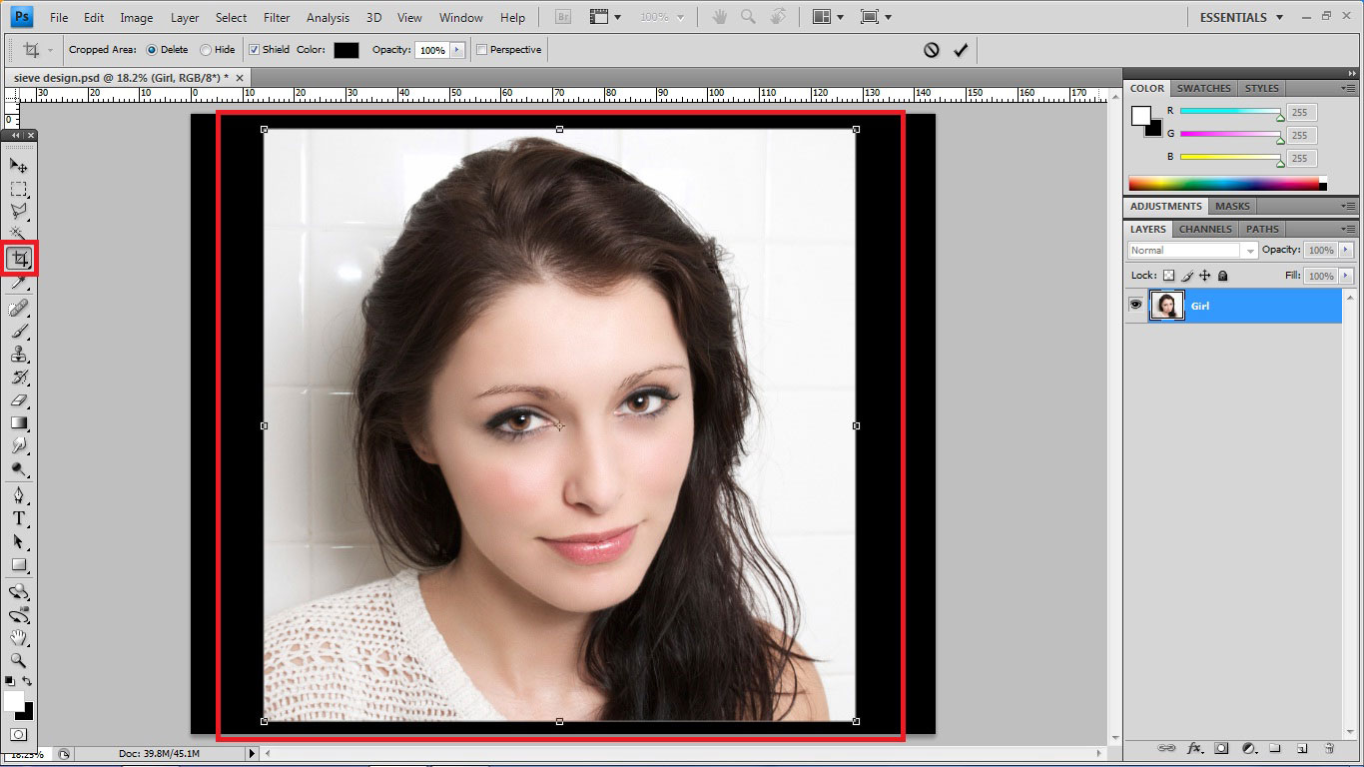Click the crop shield color swatch

[346, 50]
